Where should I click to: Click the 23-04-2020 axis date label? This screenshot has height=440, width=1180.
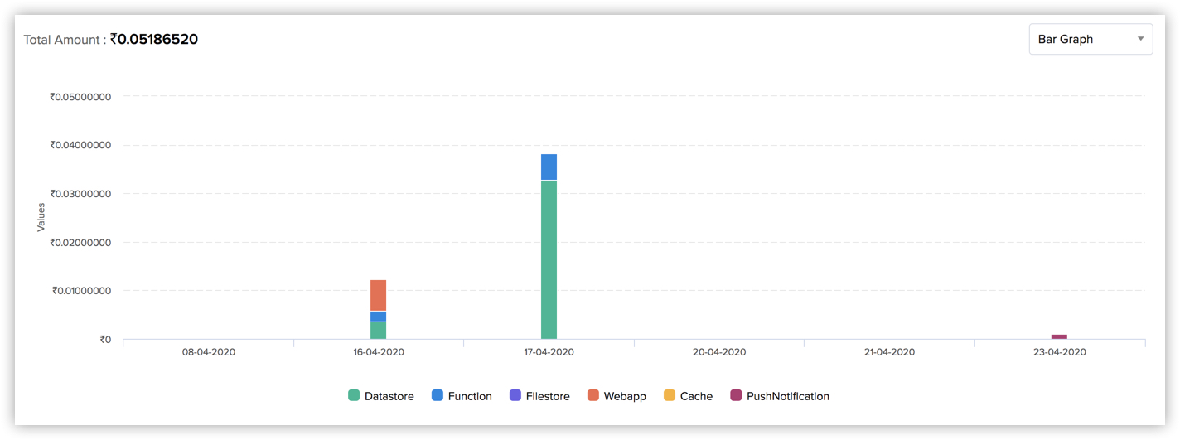pos(1059,352)
